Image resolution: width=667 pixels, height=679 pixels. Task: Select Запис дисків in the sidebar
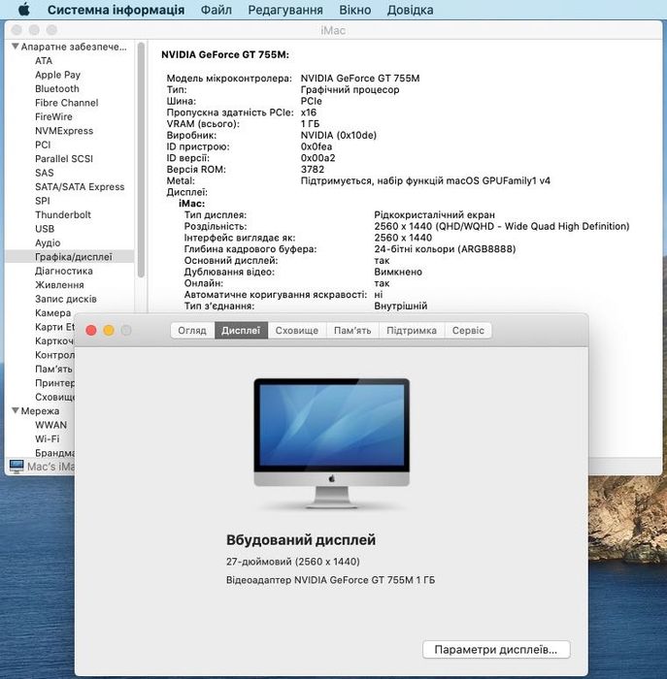point(66,299)
